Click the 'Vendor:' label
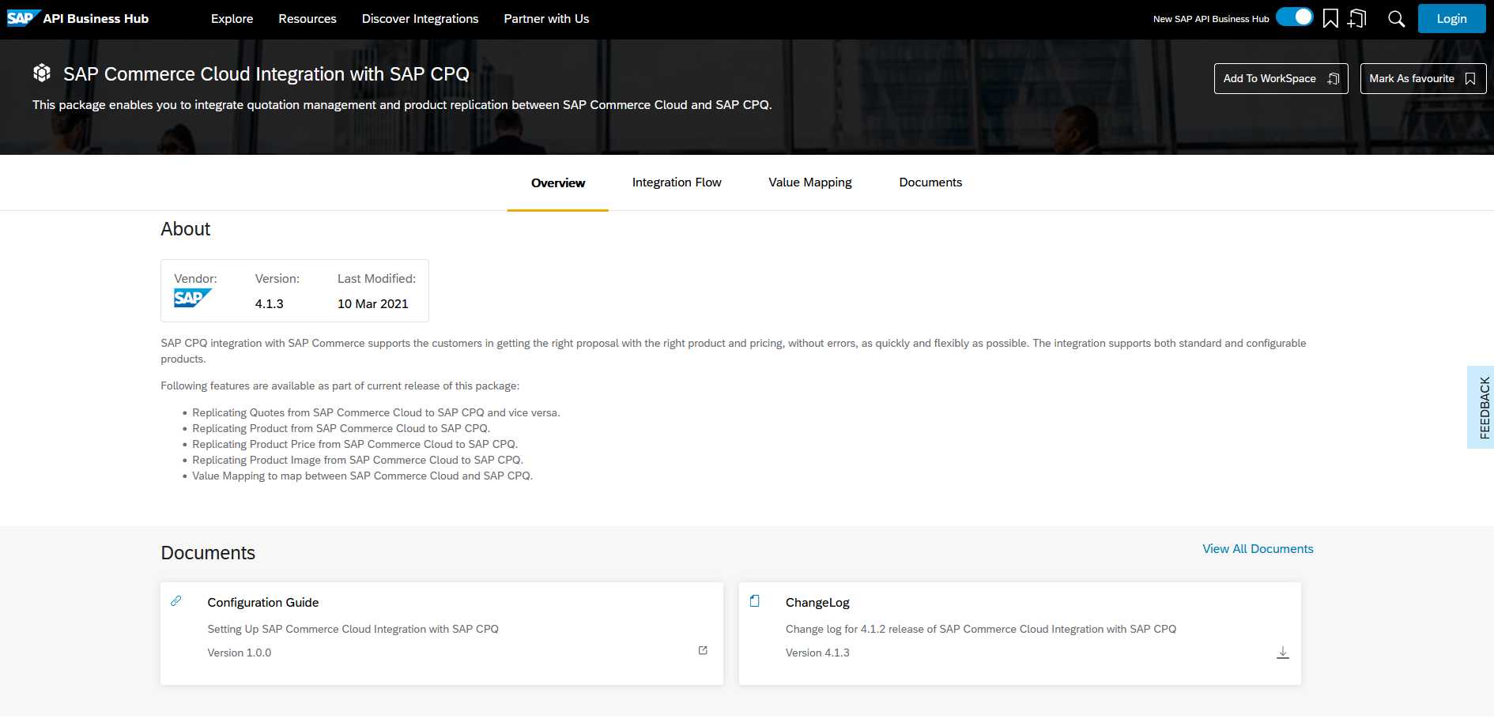1494x726 pixels. pyautogui.click(x=195, y=279)
